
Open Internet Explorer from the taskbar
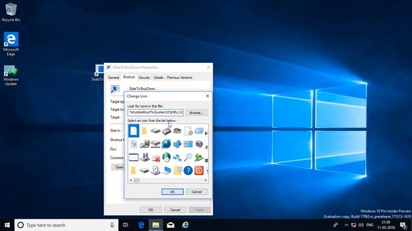(x=185, y=225)
